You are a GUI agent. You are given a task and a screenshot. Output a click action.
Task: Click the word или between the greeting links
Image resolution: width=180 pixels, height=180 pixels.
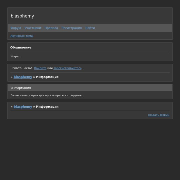[50, 68]
